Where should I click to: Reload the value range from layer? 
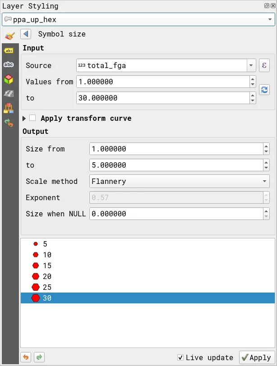[264, 90]
